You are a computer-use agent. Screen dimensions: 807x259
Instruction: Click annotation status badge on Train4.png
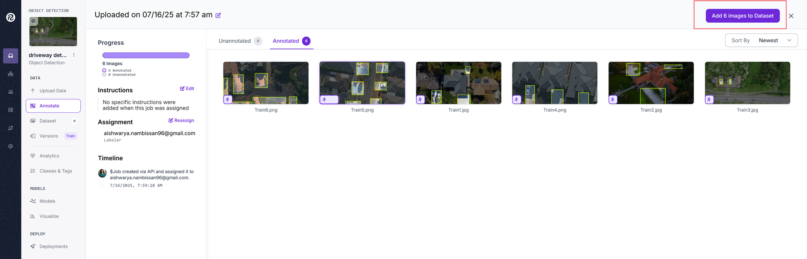coord(517,99)
